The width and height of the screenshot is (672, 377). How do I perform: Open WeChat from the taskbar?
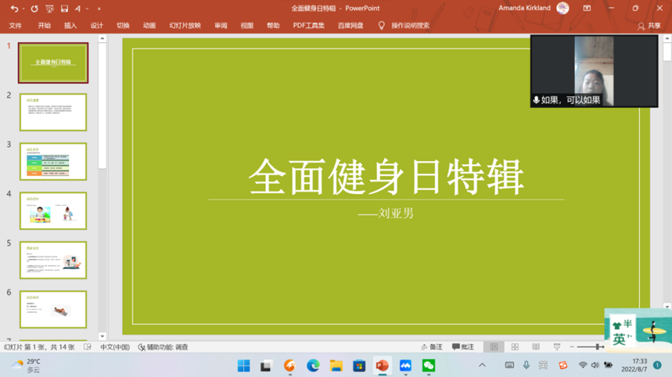[x=428, y=366]
